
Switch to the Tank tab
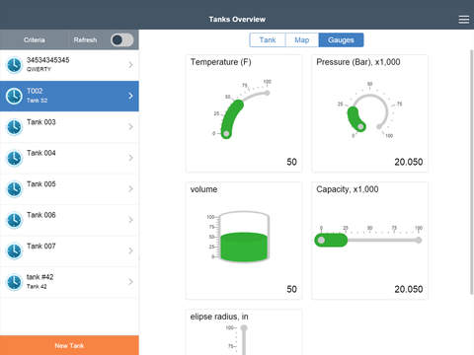[x=268, y=40]
